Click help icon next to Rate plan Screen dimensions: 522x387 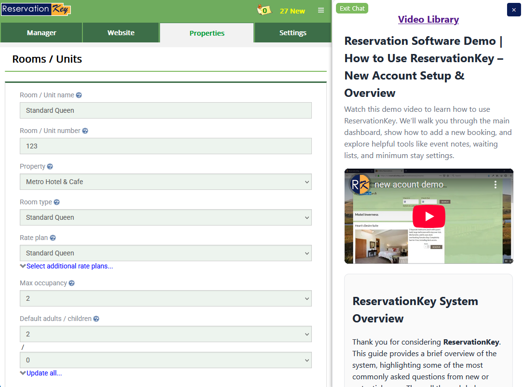pyautogui.click(x=53, y=238)
